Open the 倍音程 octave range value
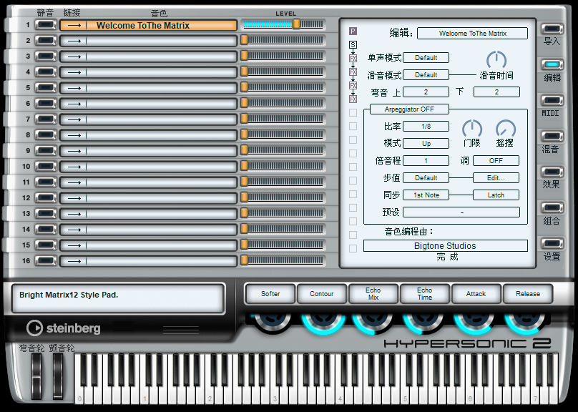Viewport: 578px width, 412px height. point(426,161)
